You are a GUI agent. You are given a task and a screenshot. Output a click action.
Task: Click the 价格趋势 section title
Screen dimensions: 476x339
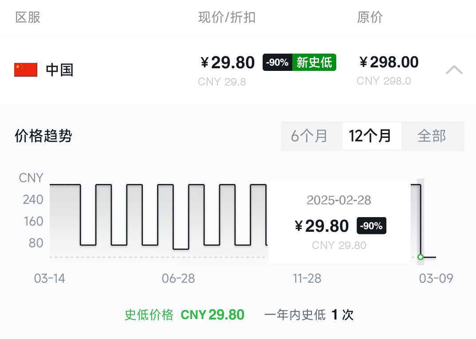click(x=43, y=136)
